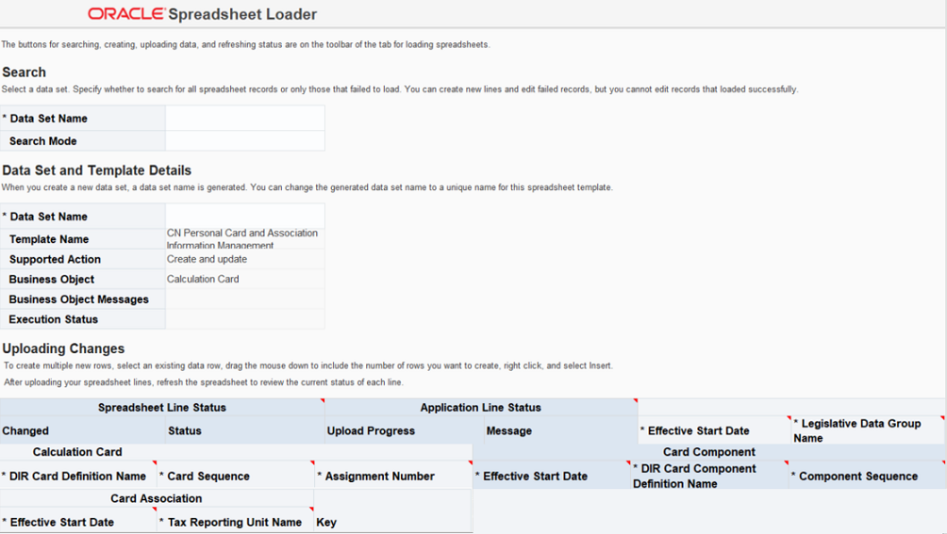Click the Supported Action label cell
947x534 pixels.
83,259
